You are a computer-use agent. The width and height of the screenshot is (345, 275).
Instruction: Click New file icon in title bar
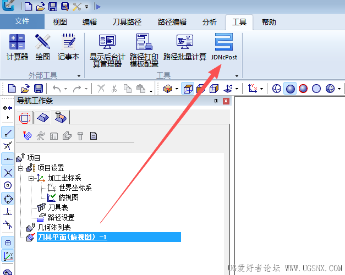pyautogui.click(x=29, y=7)
